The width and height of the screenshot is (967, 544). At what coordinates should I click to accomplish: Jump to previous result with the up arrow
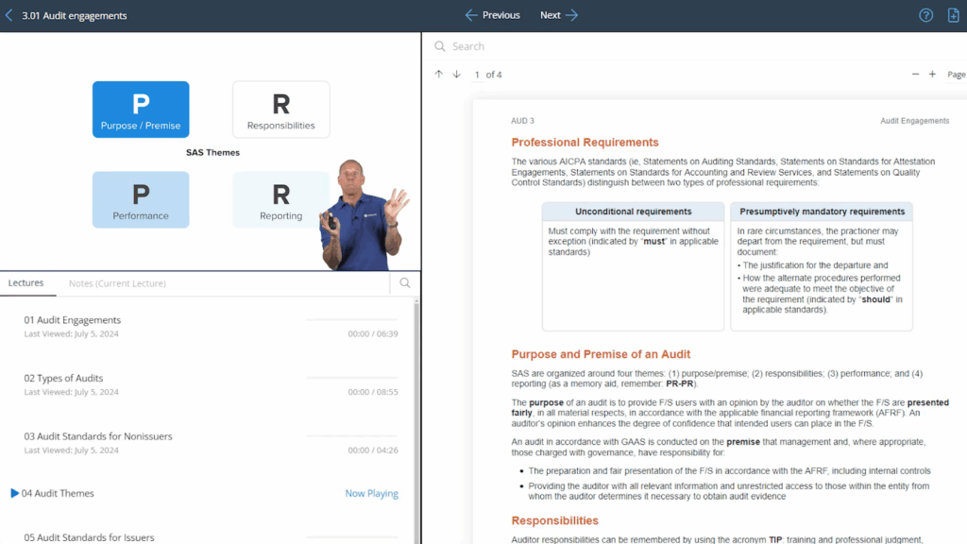click(x=440, y=74)
